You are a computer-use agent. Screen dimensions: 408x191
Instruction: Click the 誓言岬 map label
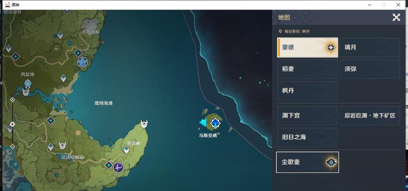coord(133,143)
